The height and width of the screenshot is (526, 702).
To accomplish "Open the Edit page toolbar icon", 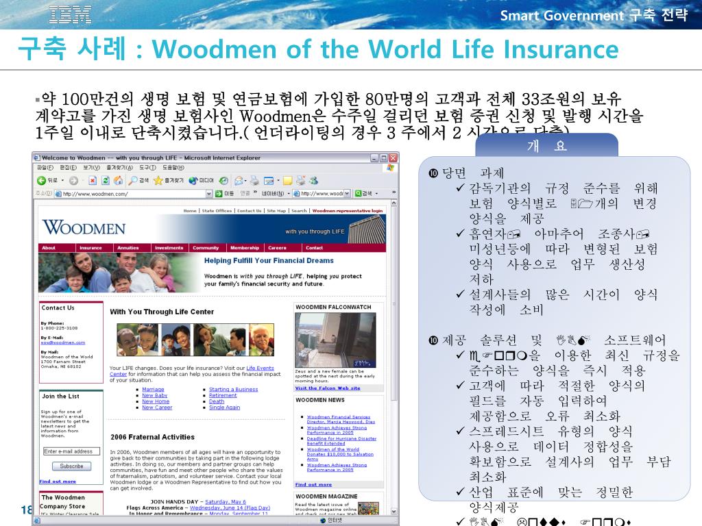I will pyautogui.click(x=269, y=181).
